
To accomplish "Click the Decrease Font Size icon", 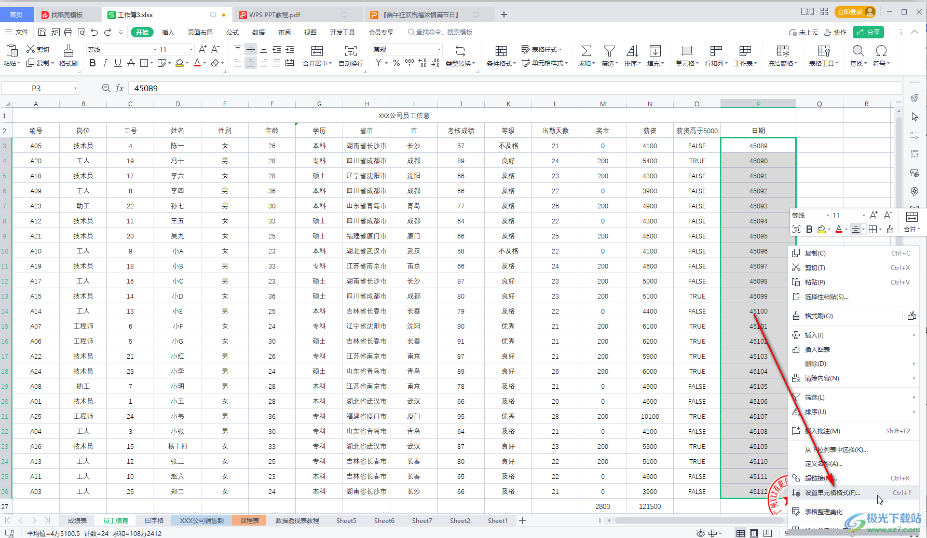I will [215, 49].
